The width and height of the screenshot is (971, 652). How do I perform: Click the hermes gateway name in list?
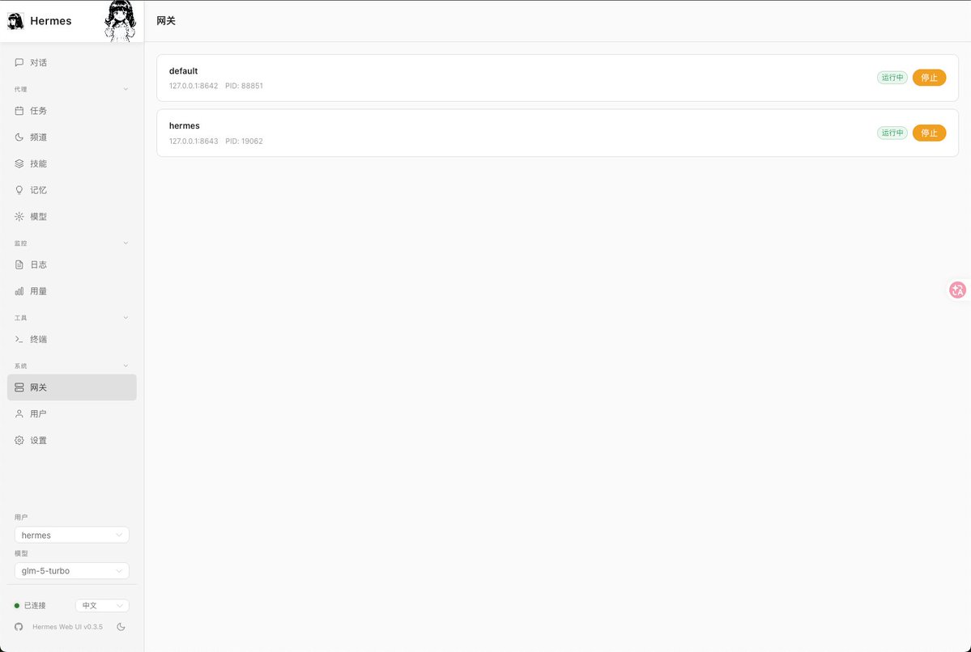185,125
